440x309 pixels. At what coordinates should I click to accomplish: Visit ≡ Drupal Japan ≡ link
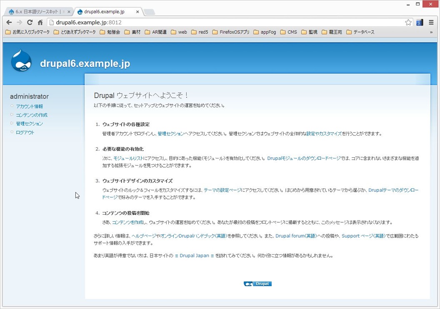[x=194, y=256]
